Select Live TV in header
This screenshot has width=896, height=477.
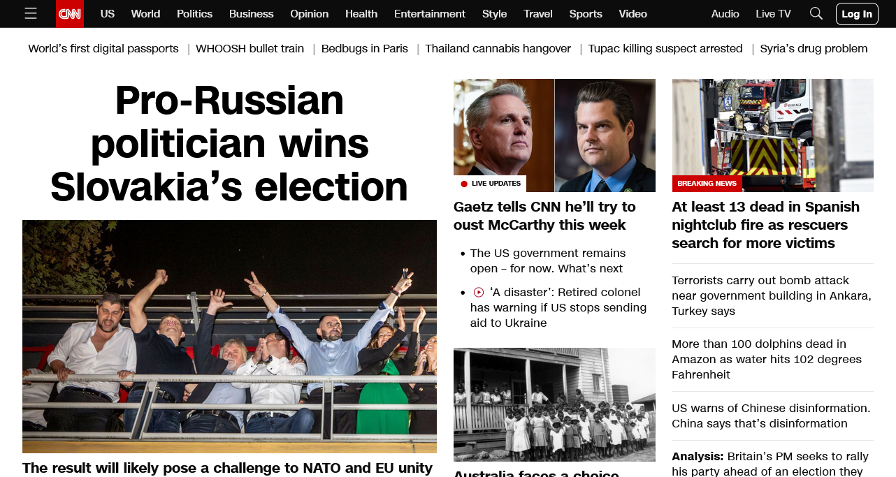point(774,13)
